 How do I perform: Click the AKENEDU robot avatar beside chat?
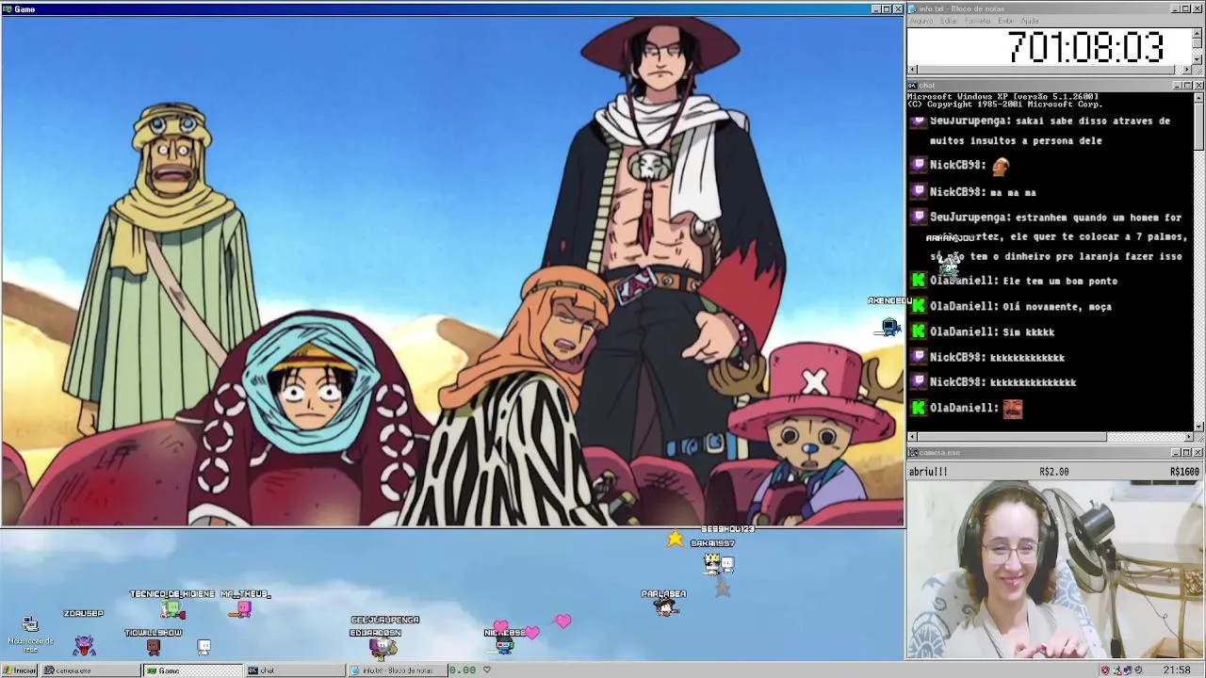click(x=890, y=326)
